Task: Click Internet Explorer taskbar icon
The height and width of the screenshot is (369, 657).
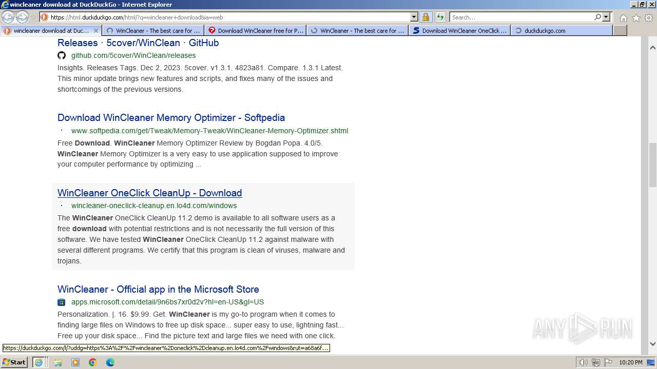Action: pos(38,362)
